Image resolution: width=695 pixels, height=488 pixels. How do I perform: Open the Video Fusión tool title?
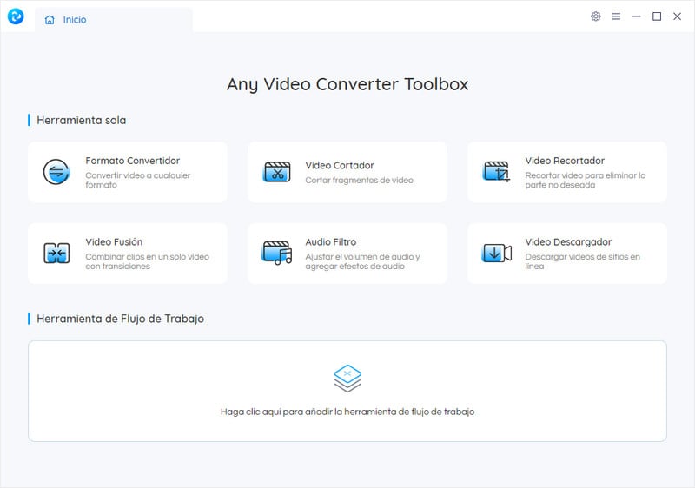pyautogui.click(x=114, y=242)
